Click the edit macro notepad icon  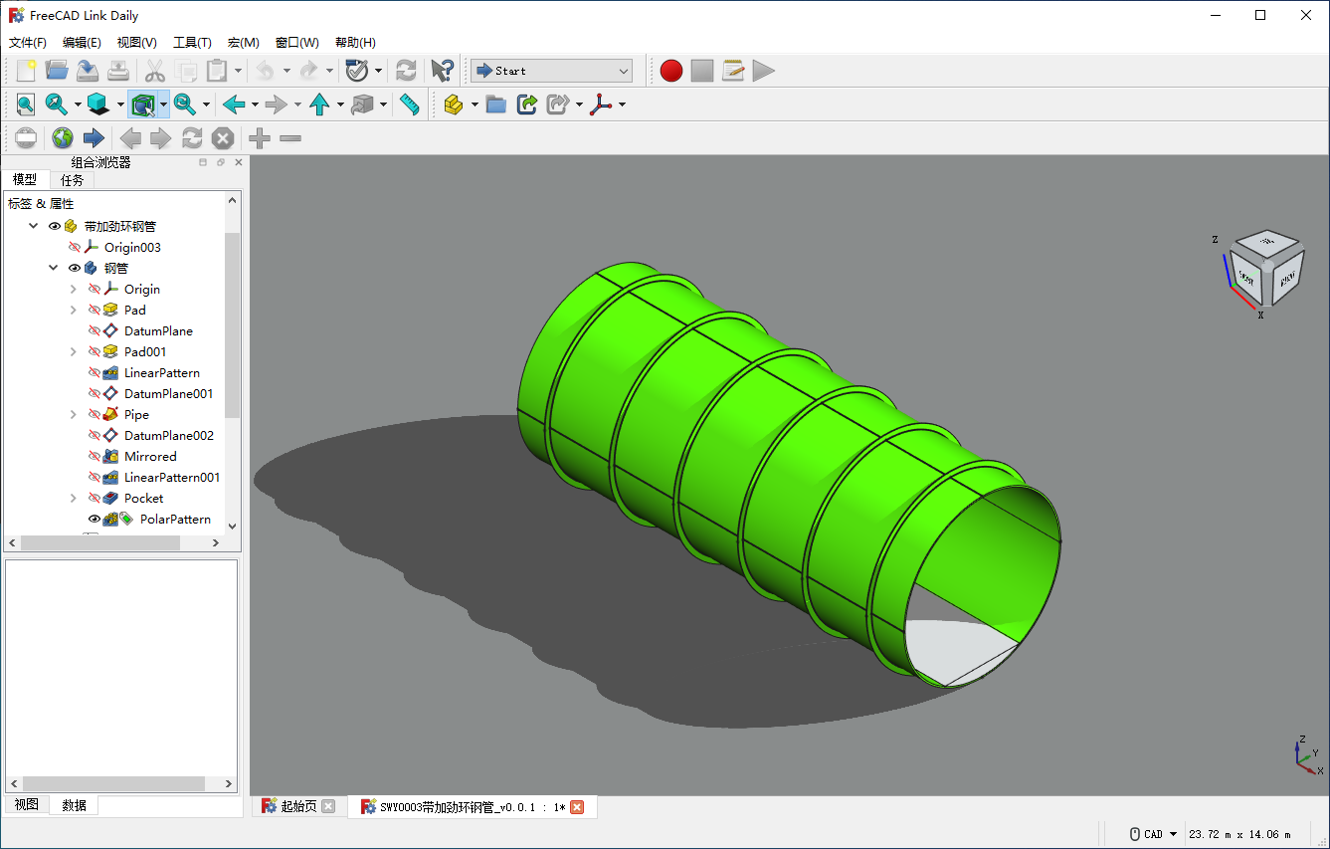pos(733,71)
